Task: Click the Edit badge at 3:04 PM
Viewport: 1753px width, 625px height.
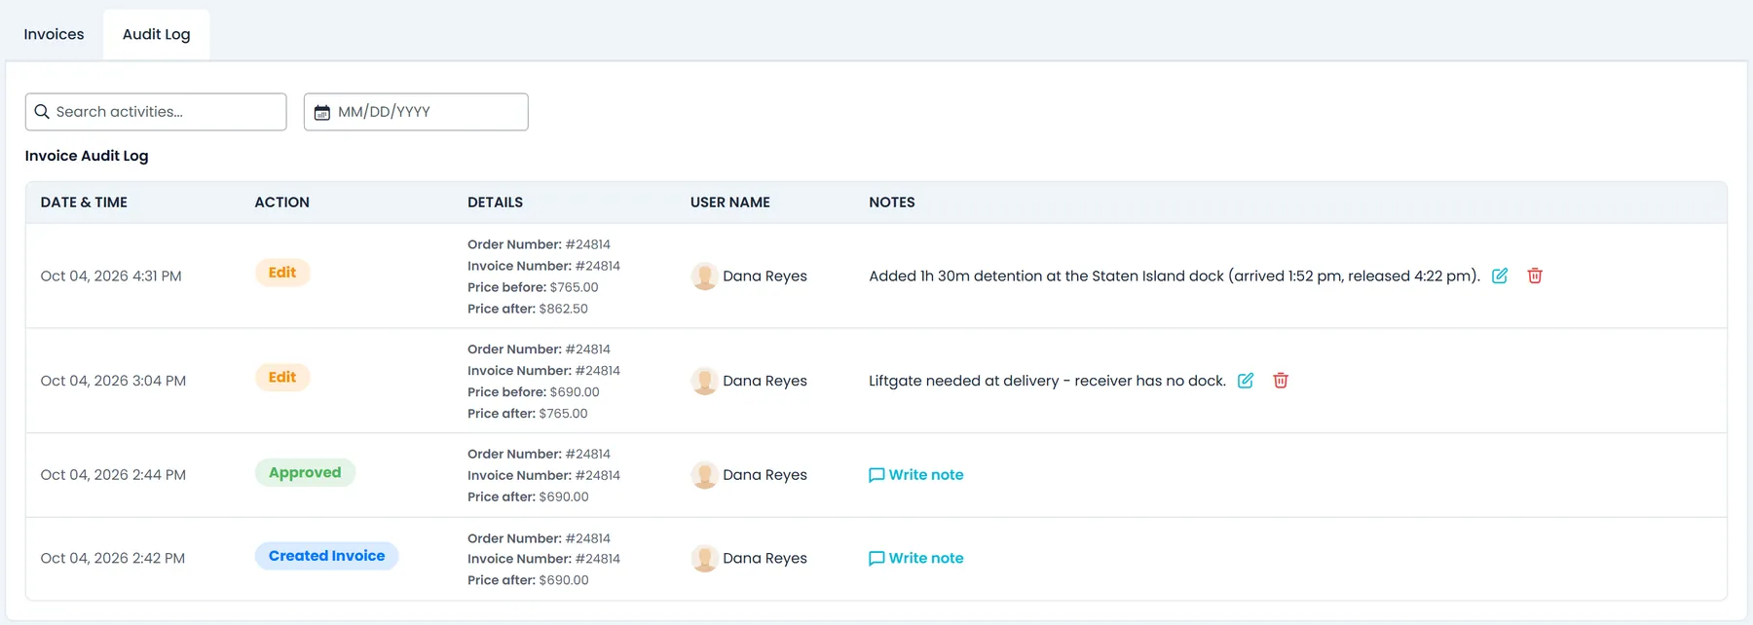Action: [282, 377]
